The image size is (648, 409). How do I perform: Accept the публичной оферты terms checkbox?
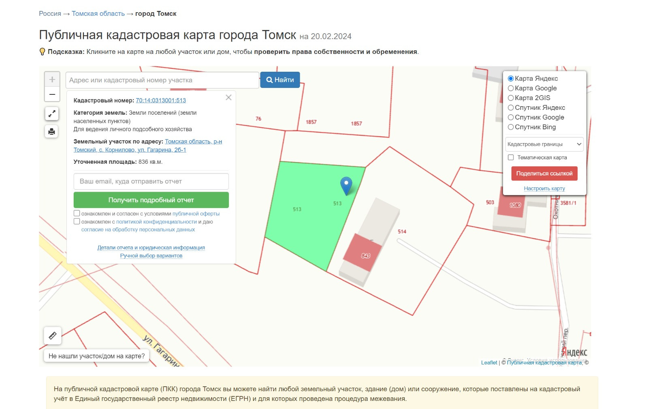(x=77, y=213)
